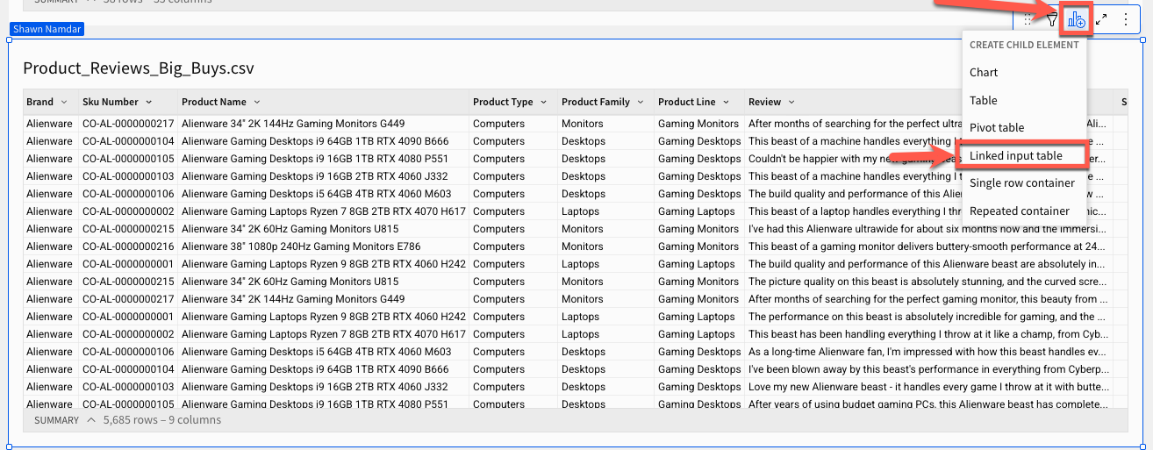
Task: Open the Brand column dropdown arrow
Action: coord(65,103)
